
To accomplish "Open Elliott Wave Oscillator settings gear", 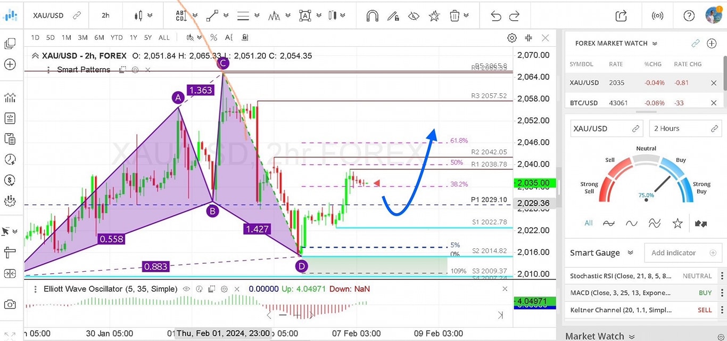I will [x=224, y=289].
